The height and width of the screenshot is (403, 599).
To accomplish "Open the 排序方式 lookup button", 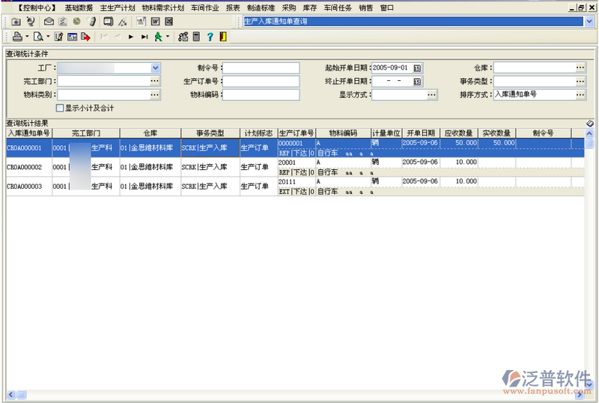I will [x=580, y=95].
